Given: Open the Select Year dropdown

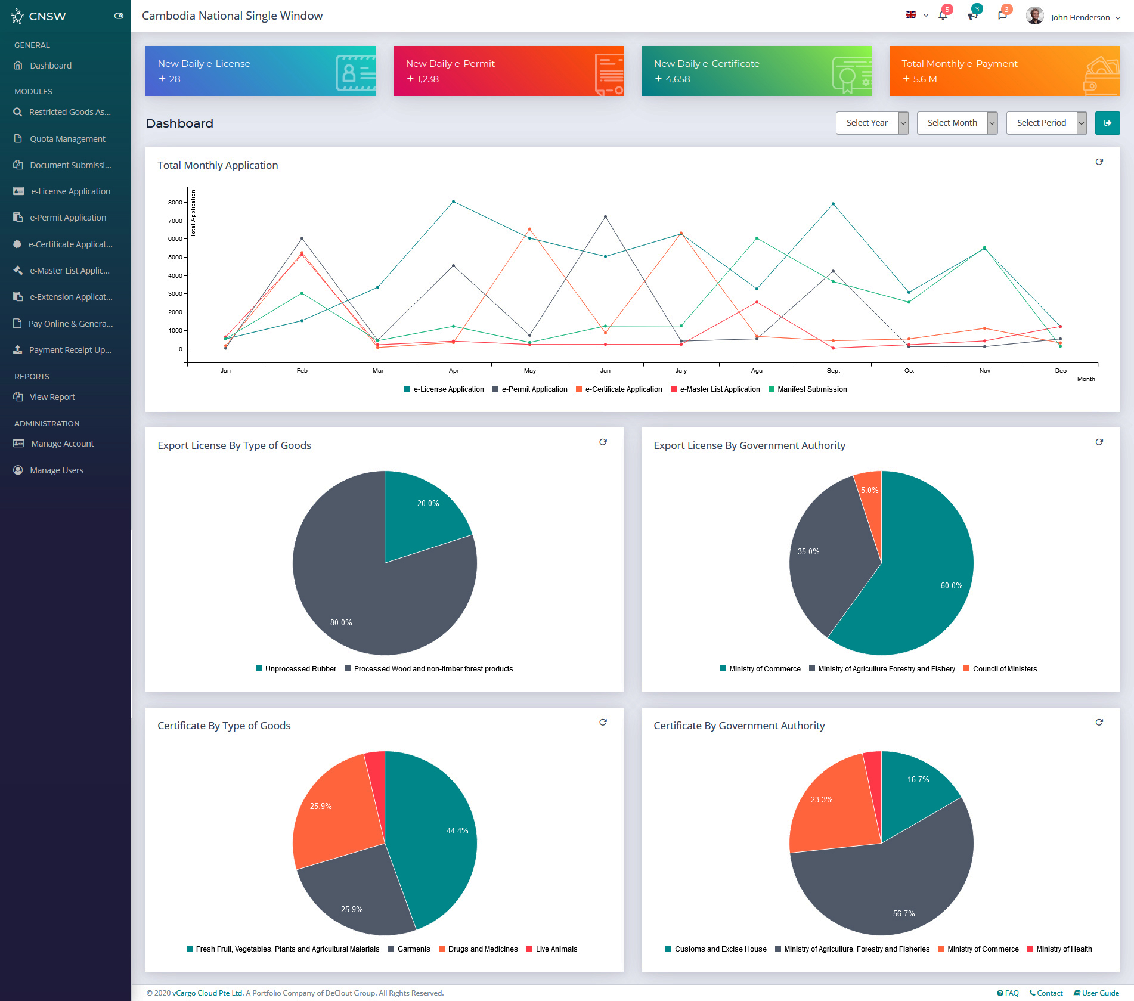Looking at the screenshot, I should point(872,123).
